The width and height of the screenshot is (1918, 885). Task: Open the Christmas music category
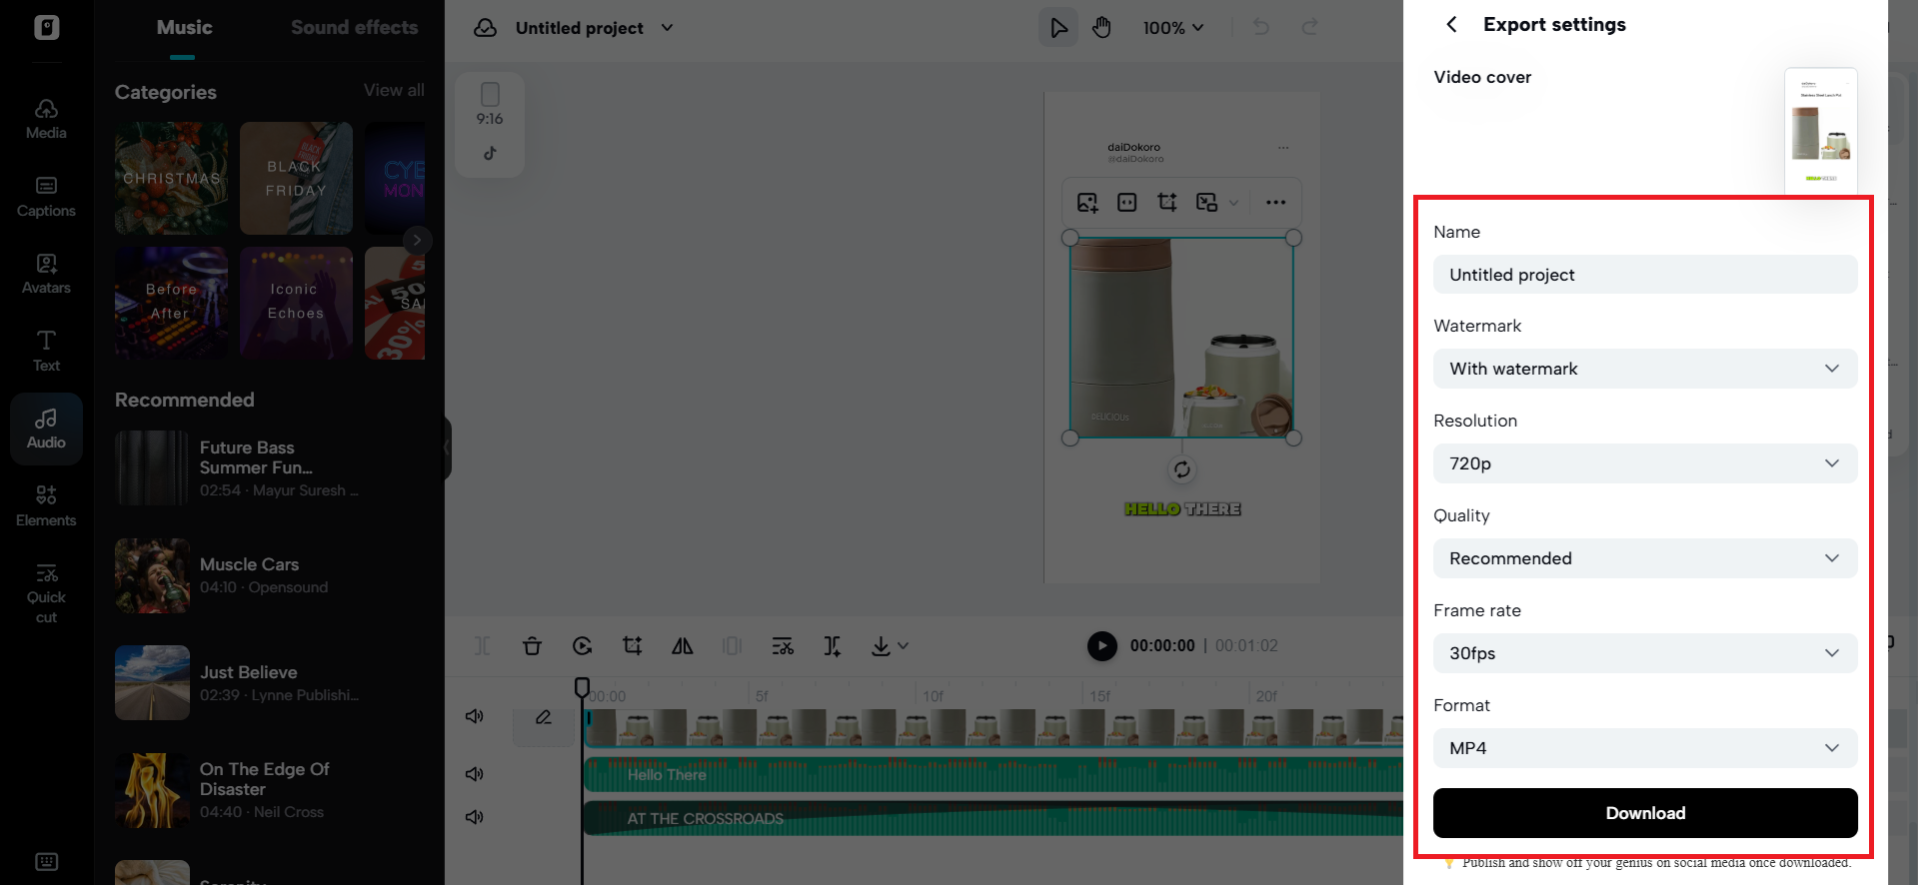click(x=171, y=179)
